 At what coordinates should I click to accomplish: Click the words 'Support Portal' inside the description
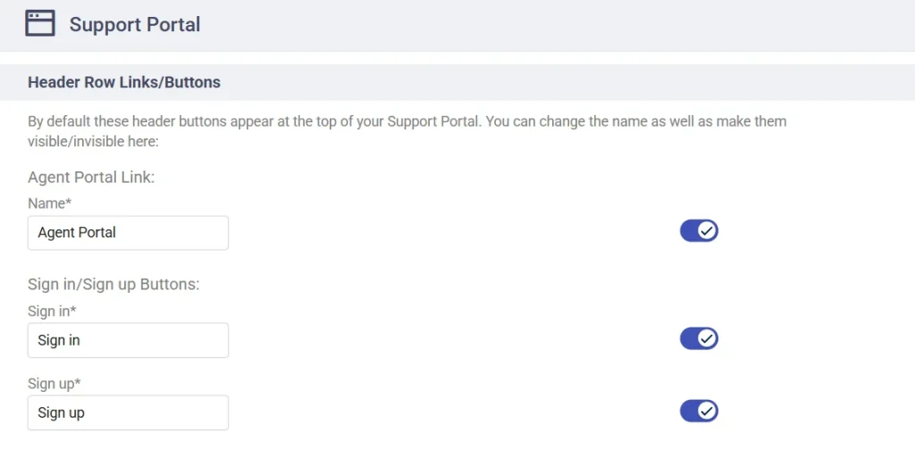tap(433, 122)
